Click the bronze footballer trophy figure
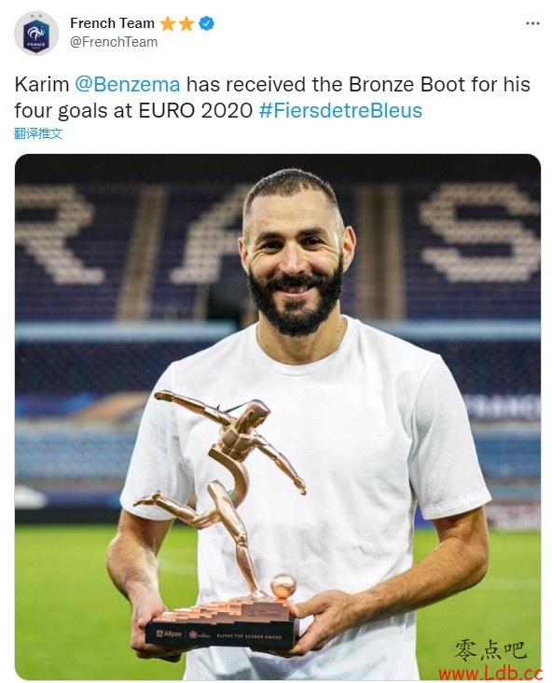Viewport: 552px width, 683px height. (x=220, y=493)
